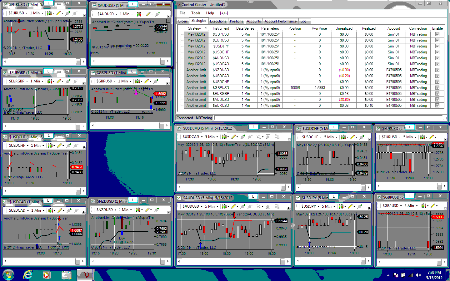Uncheck Enable for AnotherLimit $GBPUSD strategy
The height and width of the screenshot is (281, 450).
coord(437,88)
